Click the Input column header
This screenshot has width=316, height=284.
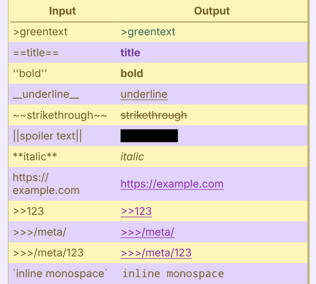[63, 11]
